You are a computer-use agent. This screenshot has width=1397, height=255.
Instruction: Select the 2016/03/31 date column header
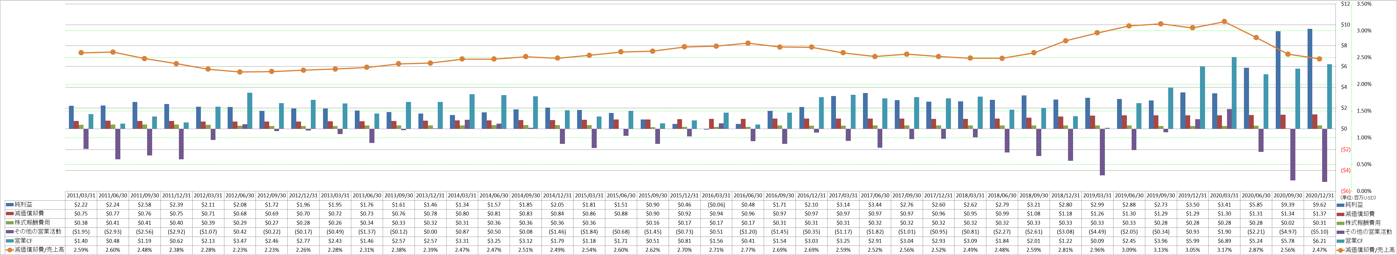click(x=716, y=195)
